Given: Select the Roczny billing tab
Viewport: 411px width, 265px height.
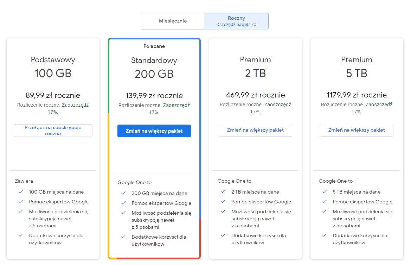Looking at the screenshot, I should (236, 21).
